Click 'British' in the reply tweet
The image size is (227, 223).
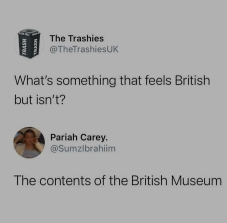[x=149, y=181]
